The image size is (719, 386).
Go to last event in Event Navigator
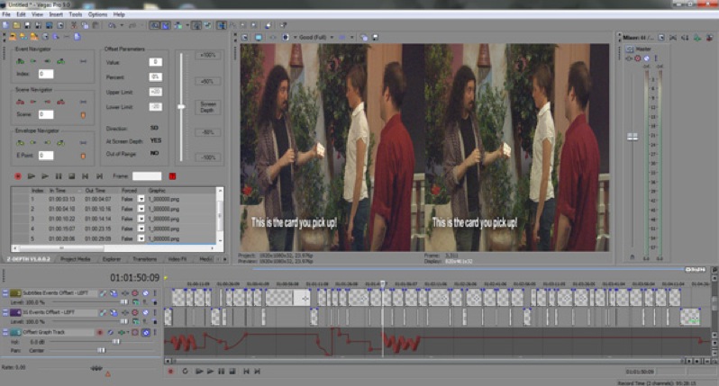tap(60, 61)
